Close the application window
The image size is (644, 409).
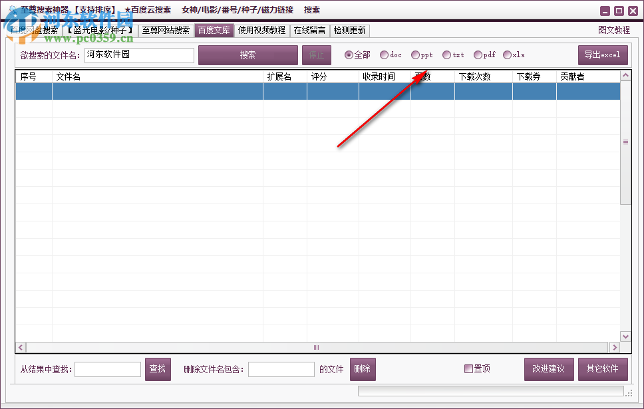coord(633,11)
